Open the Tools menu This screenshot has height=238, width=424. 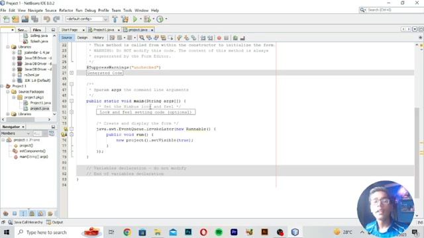[x=127, y=11]
